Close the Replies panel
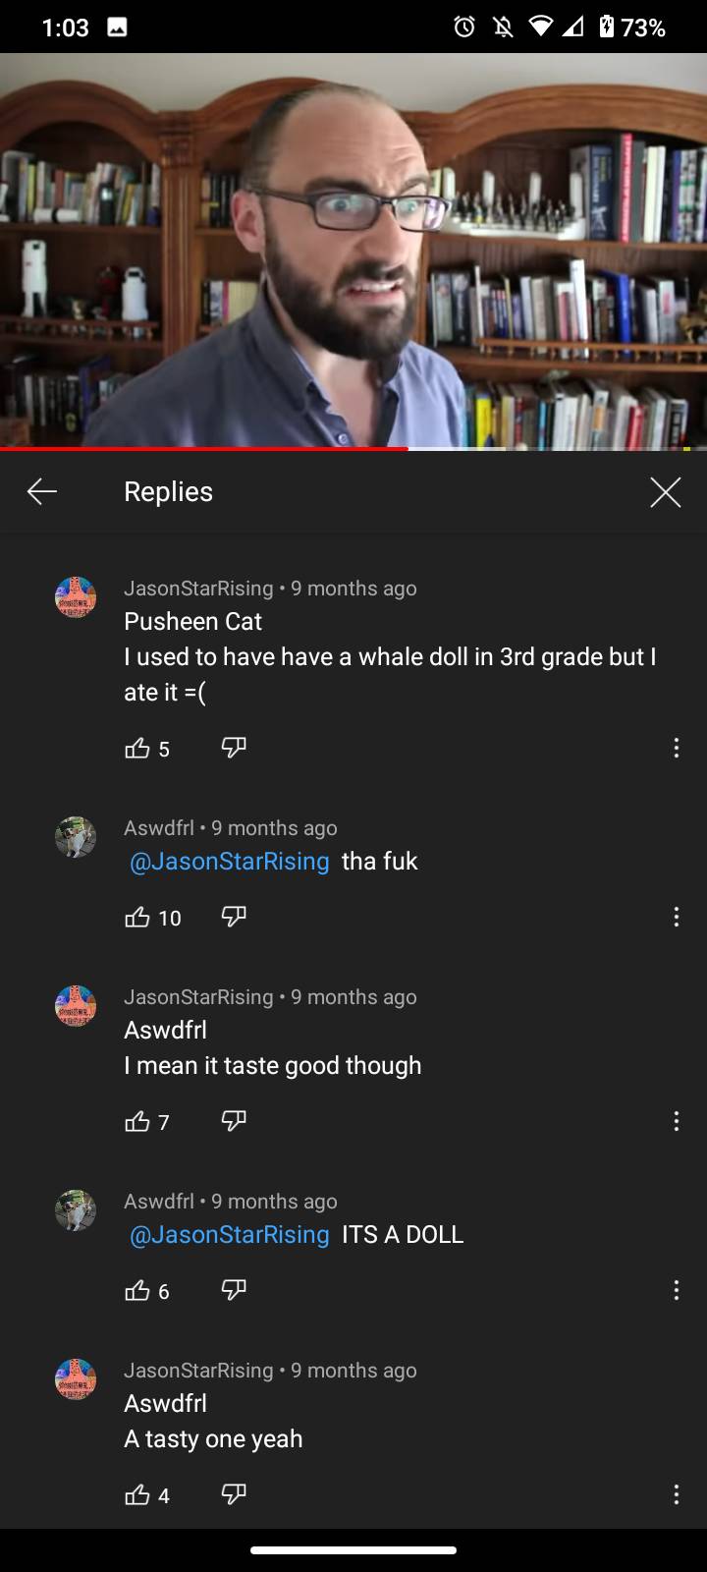 665,491
